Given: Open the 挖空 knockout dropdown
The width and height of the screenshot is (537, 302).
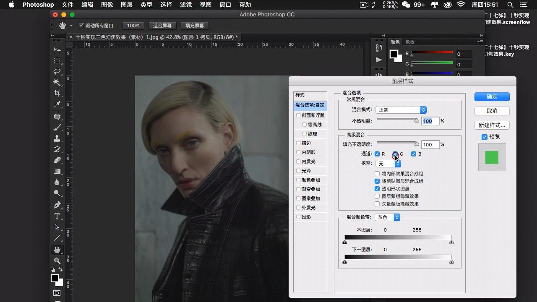Looking at the screenshot, I should pyautogui.click(x=388, y=164).
